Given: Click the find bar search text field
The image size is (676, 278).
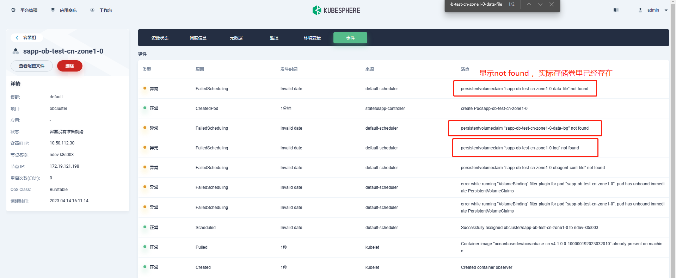Looking at the screenshot, I should (476, 4).
